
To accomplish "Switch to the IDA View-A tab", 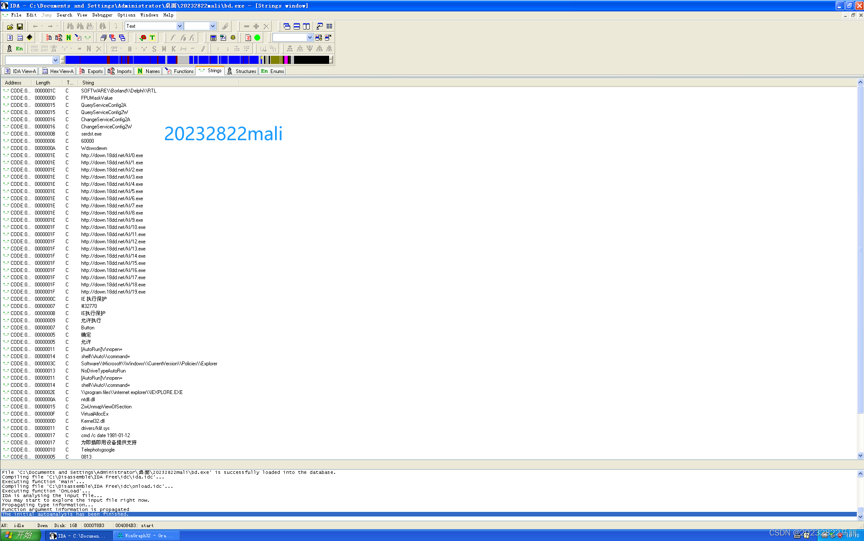I will pyautogui.click(x=20, y=71).
